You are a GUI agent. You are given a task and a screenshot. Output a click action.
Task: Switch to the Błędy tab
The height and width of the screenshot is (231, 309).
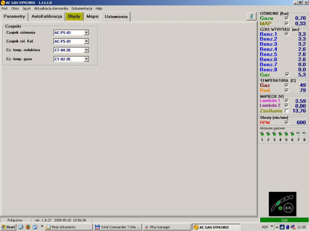(x=74, y=16)
